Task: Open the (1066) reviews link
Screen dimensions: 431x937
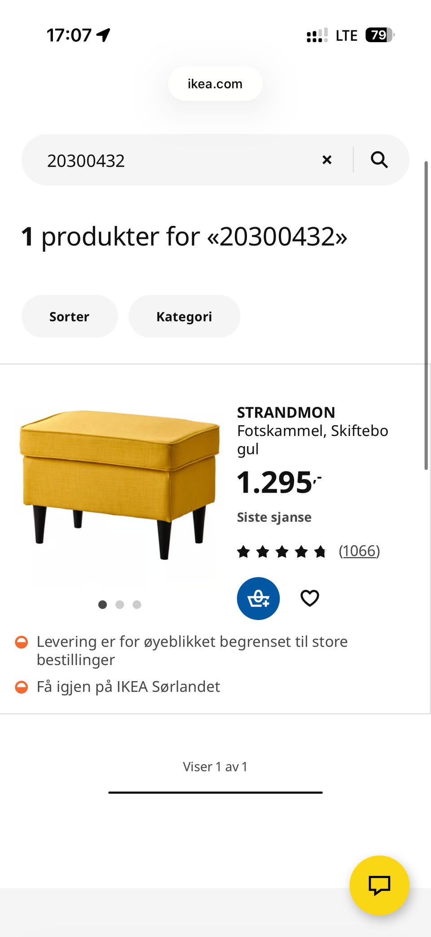Action: [359, 551]
